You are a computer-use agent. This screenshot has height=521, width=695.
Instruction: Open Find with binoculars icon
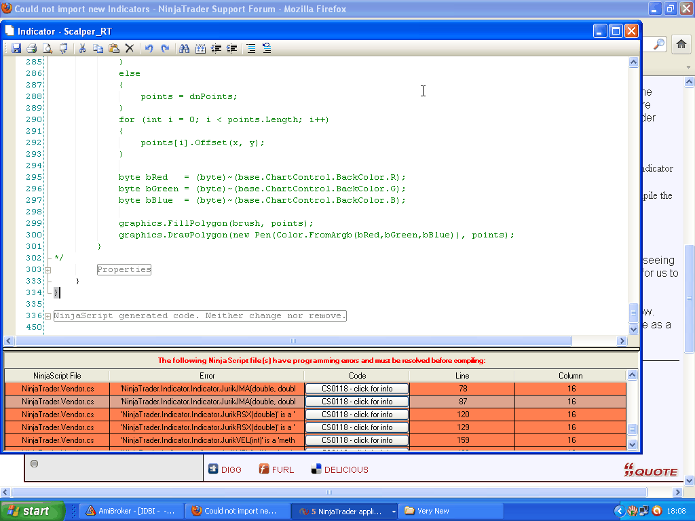[184, 48]
